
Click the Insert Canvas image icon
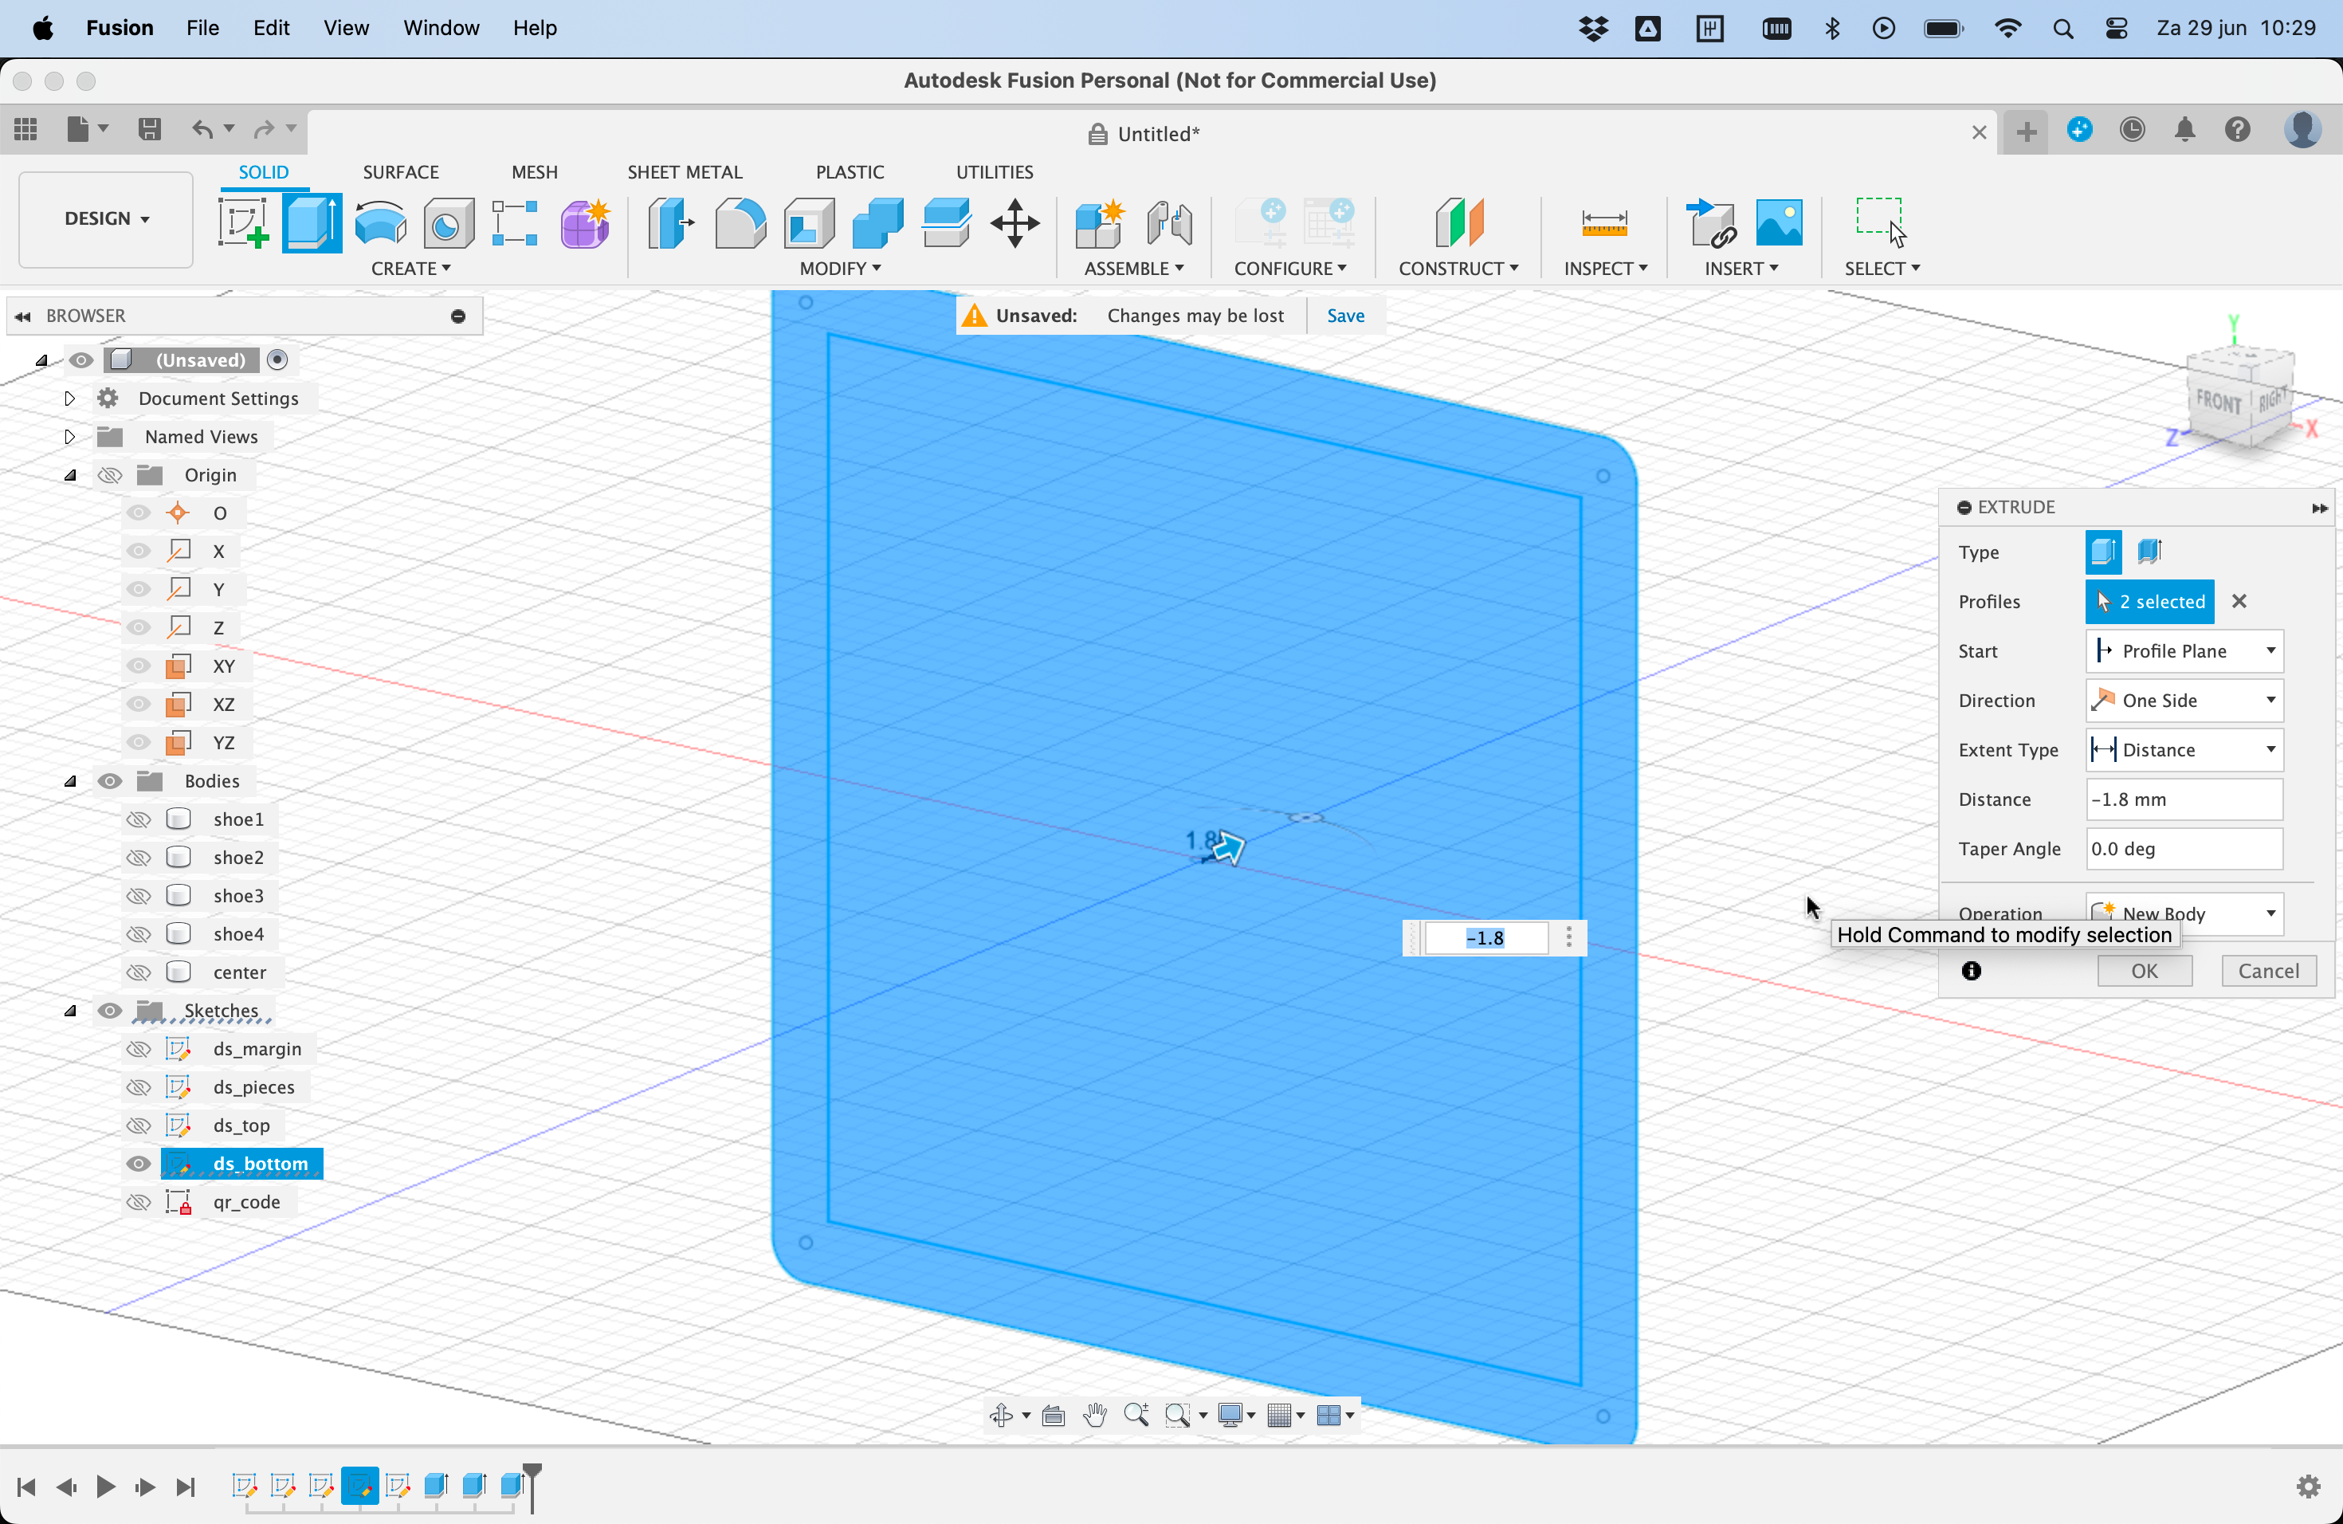pyautogui.click(x=1779, y=222)
